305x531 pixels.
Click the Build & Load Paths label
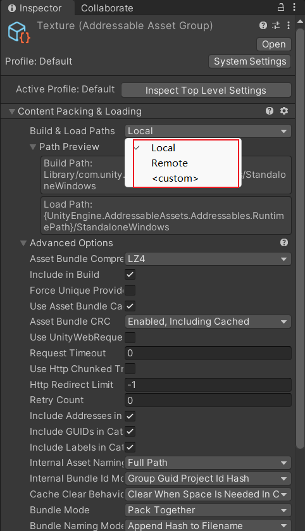tap(72, 131)
